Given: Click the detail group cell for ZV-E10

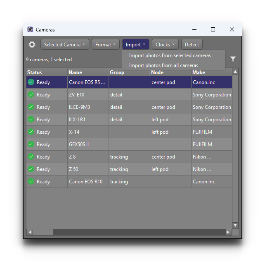Looking at the screenshot, I should click(x=129, y=94).
